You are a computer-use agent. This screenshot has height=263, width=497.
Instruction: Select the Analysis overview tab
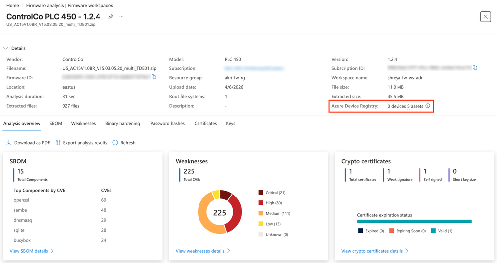pos(22,123)
